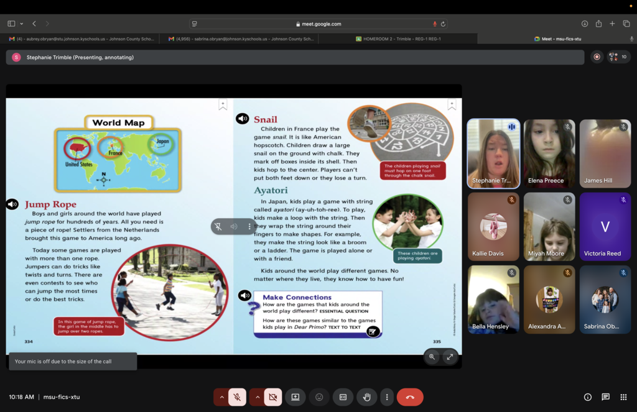Zoom into the presentation with magnifier icon
Viewport: 637px width, 412px height.
point(432,357)
